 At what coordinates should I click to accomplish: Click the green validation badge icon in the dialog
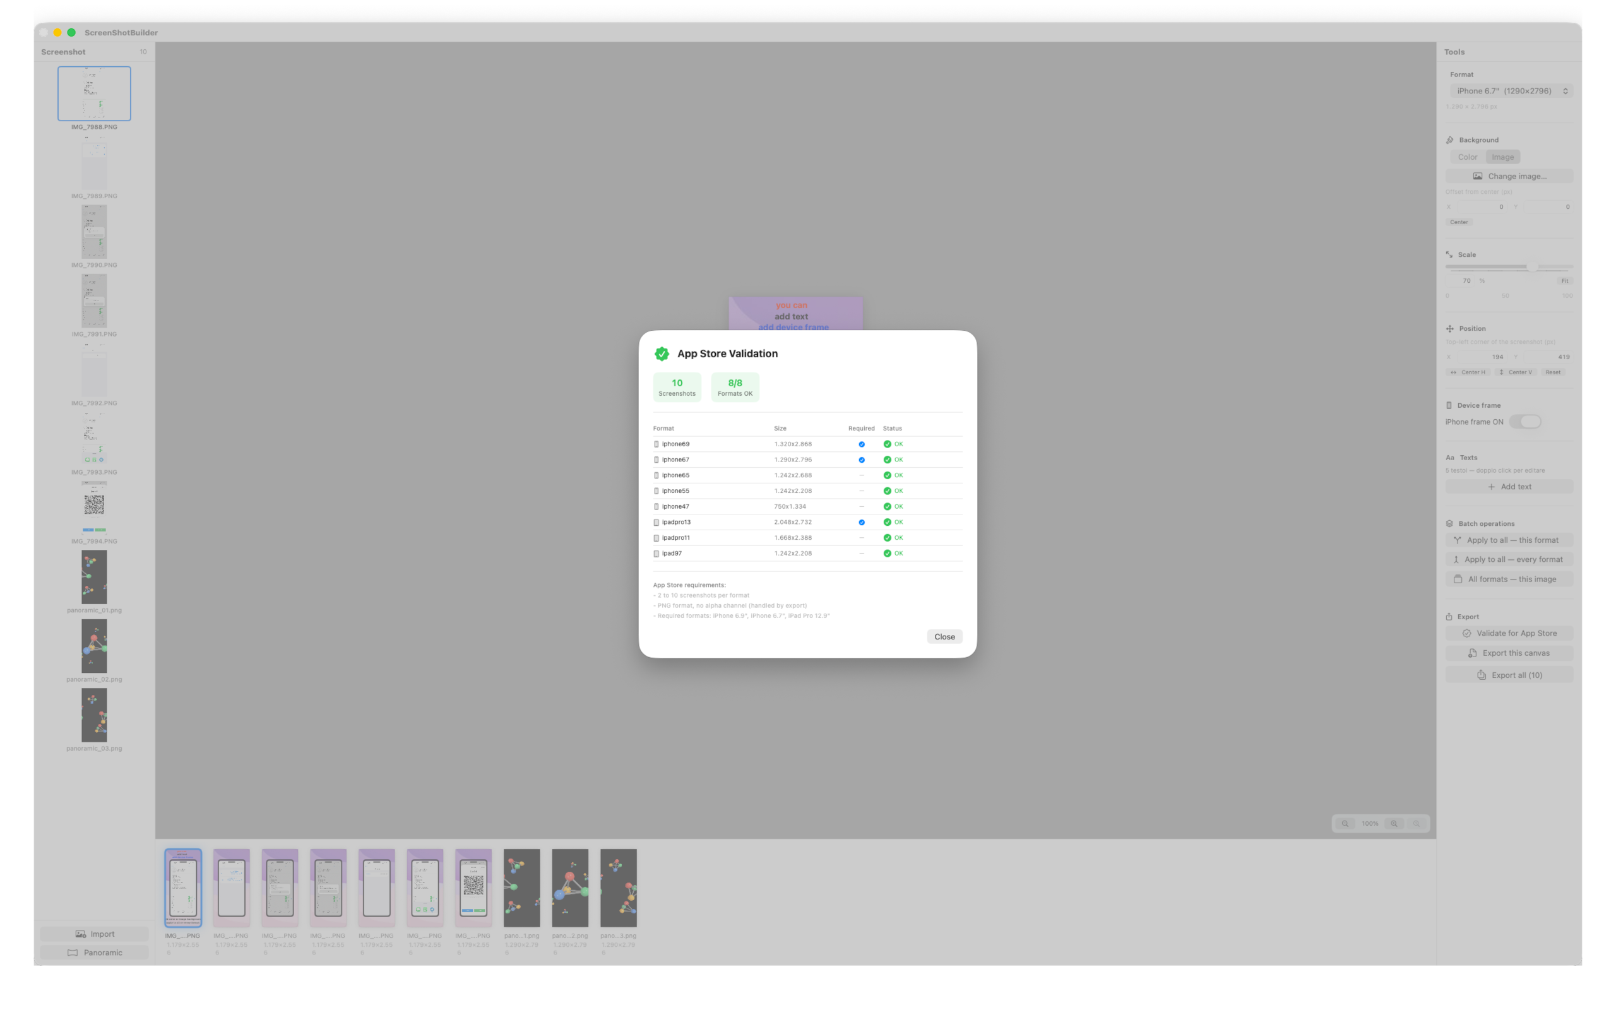point(662,353)
